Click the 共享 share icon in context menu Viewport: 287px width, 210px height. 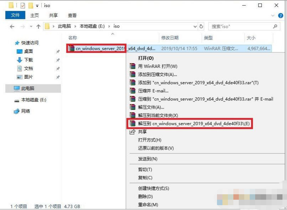[132, 132]
